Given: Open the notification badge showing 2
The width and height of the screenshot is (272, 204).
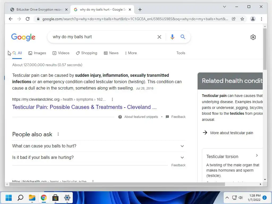Looking at the screenshot, I should coord(265,198).
